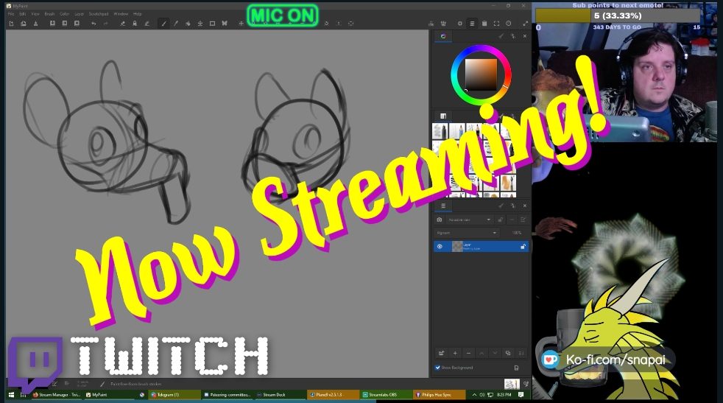Toggle visibility eye of the selected layer
723x403 pixels.
click(440, 247)
